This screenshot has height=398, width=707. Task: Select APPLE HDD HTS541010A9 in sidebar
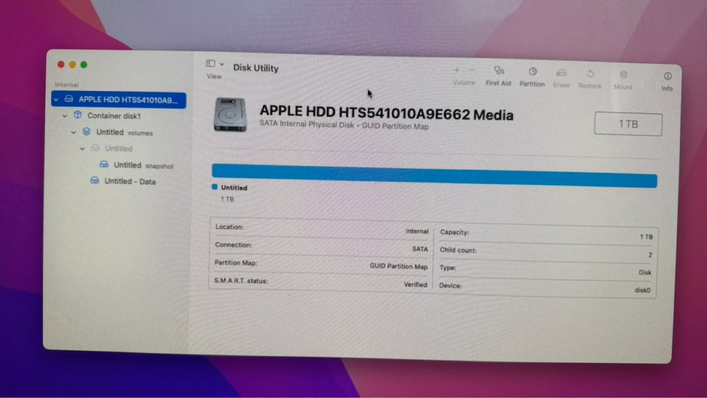click(119, 100)
